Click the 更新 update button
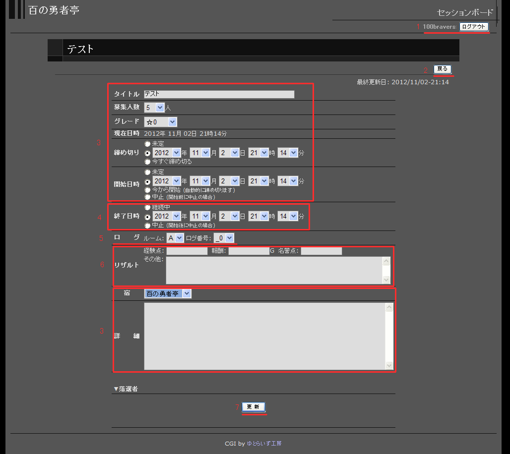Viewport: 510px width, 454px height. pyautogui.click(x=254, y=407)
